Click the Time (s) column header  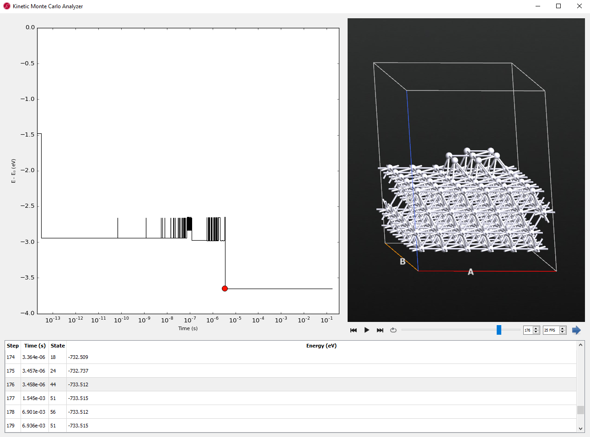pyautogui.click(x=35, y=346)
